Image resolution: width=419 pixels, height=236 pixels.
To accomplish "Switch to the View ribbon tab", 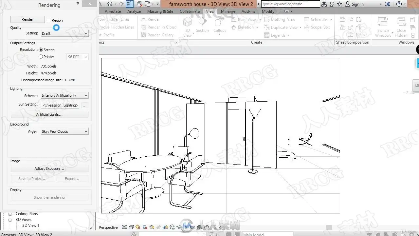I will 210,11.
